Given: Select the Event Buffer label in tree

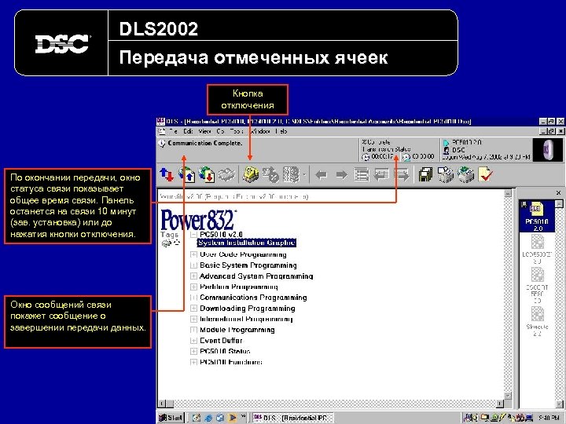Looking at the screenshot, I should click(221, 341).
